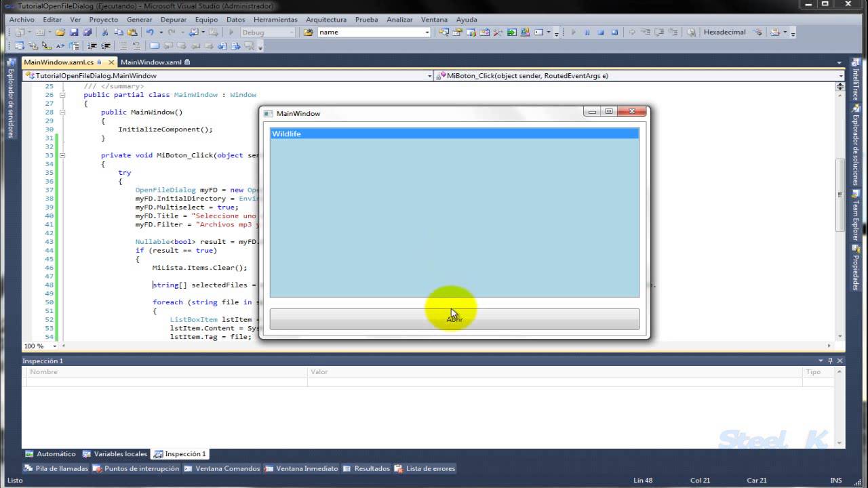Toggle Hexadecimal display button

(x=724, y=32)
